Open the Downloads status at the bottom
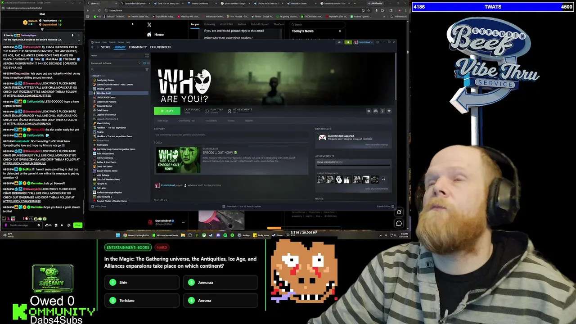The height and width of the screenshot is (324, 576). (242, 206)
